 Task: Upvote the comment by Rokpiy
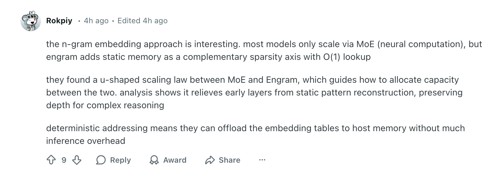(51, 160)
